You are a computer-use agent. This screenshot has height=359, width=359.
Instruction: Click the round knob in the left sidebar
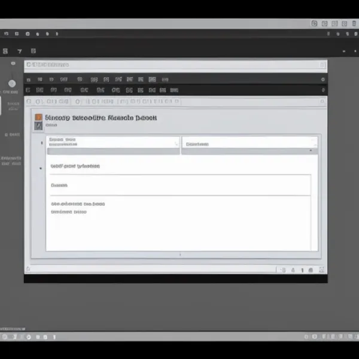pos(12,84)
